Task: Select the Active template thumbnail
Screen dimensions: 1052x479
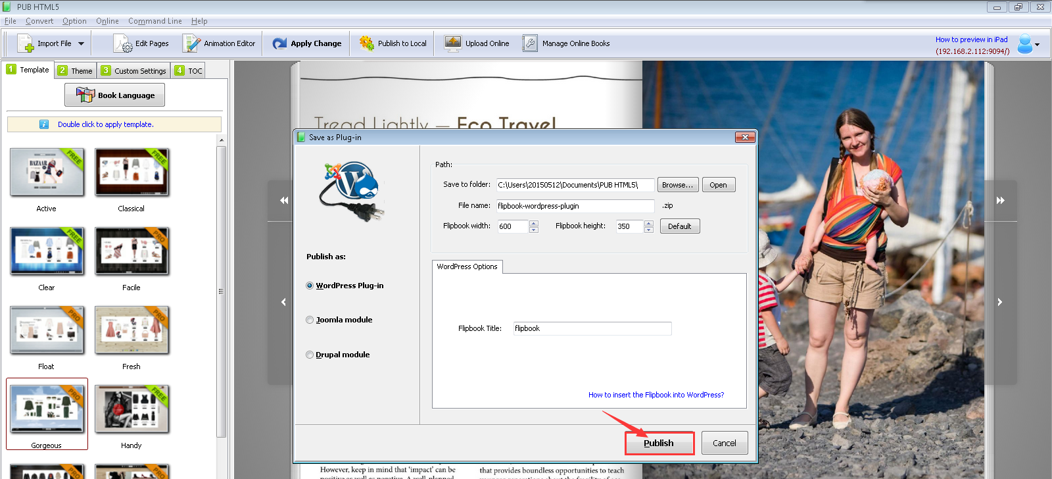Action: pos(47,172)
